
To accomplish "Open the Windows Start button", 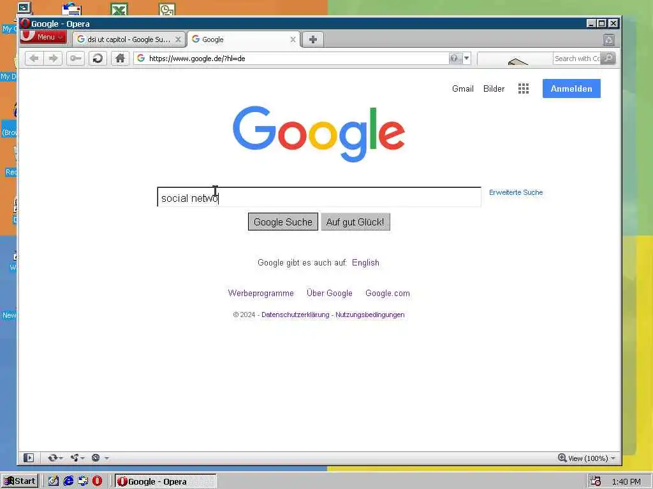I will tap(20, 481).
